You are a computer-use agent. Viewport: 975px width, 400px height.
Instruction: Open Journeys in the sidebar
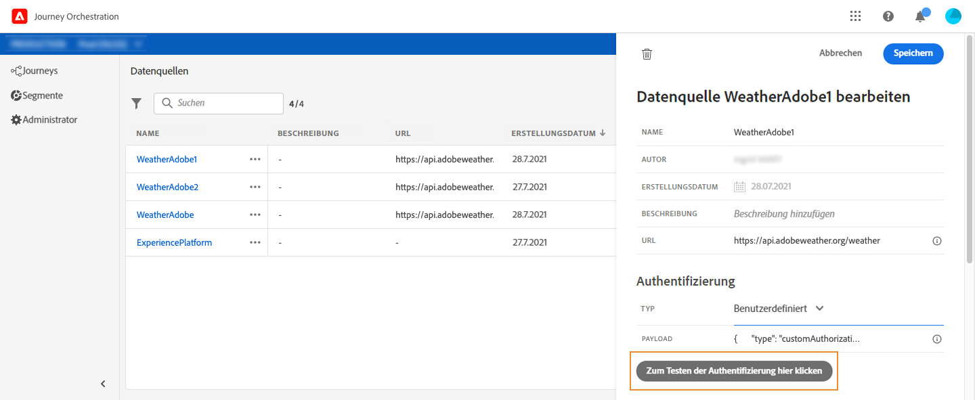35,70
